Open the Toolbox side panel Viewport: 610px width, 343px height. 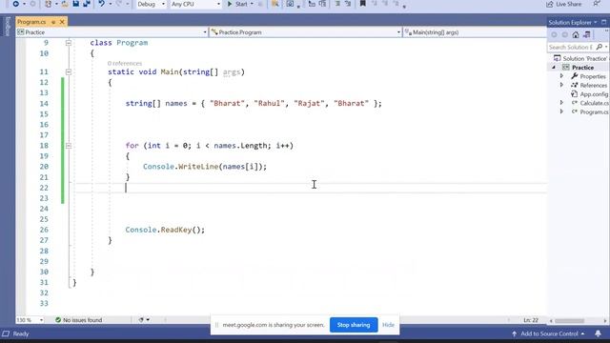(8, 26)
